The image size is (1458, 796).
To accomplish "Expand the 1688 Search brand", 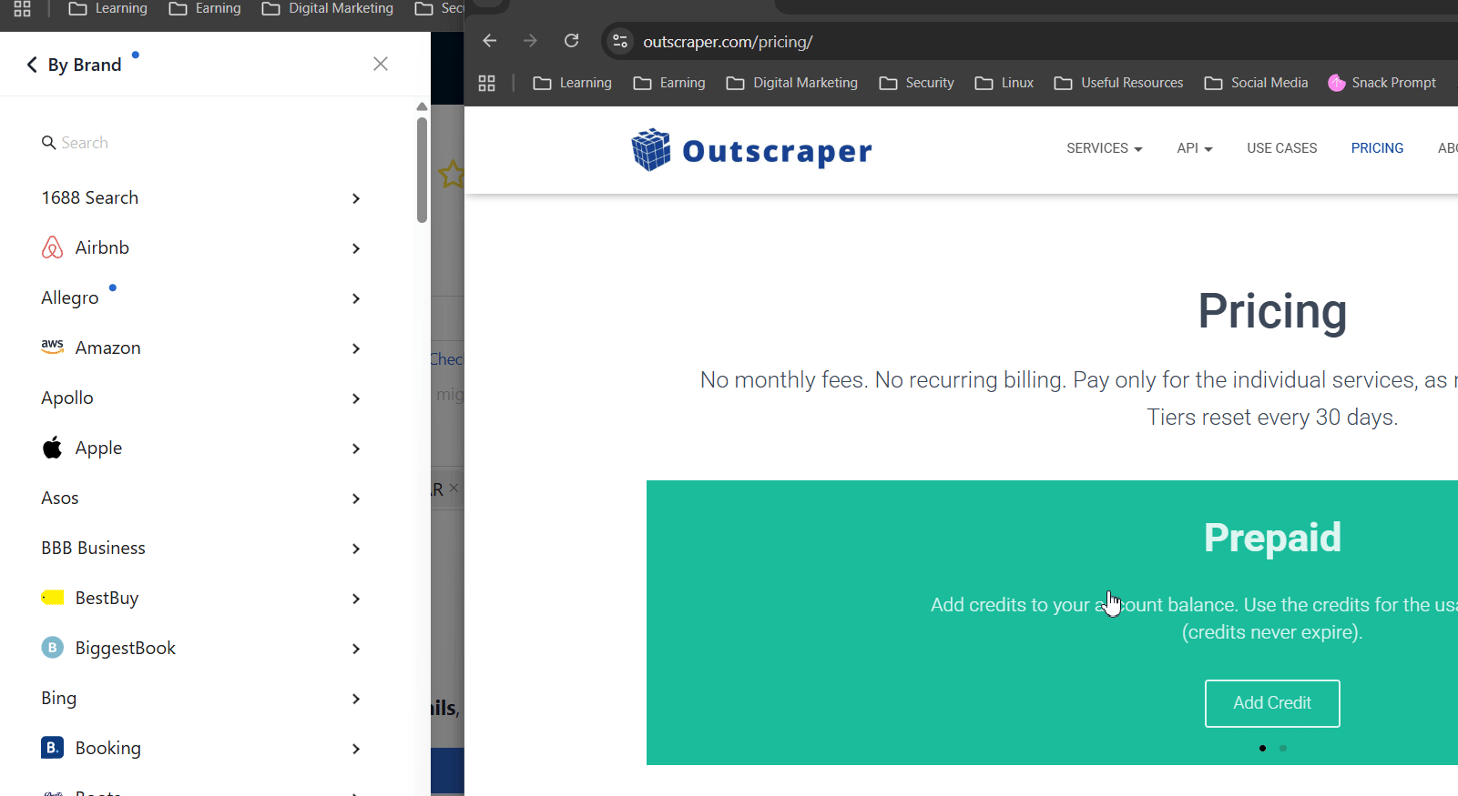I will (200, 198).
